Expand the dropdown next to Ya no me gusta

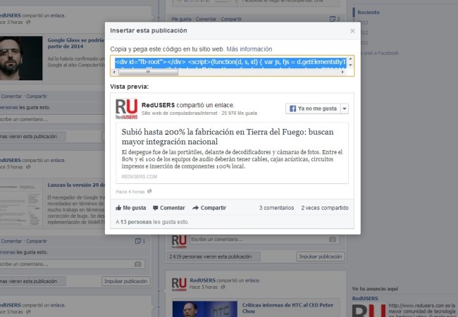tap(345, 108)
